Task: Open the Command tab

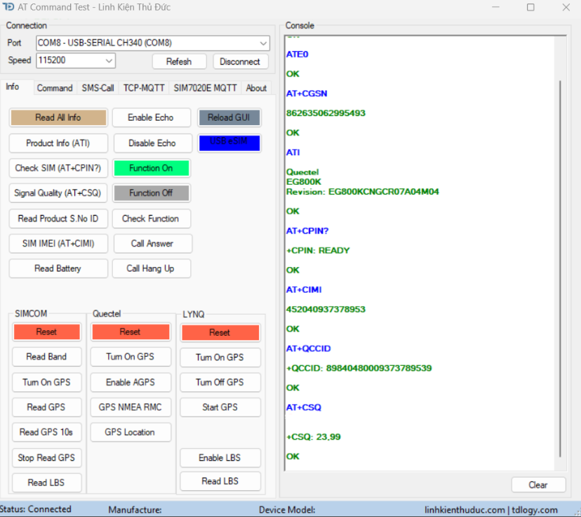Action: click(x=55, y=89)
